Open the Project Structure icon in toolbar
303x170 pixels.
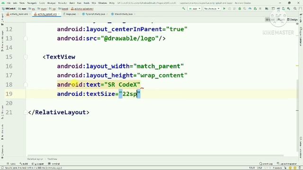pos(267,8)
